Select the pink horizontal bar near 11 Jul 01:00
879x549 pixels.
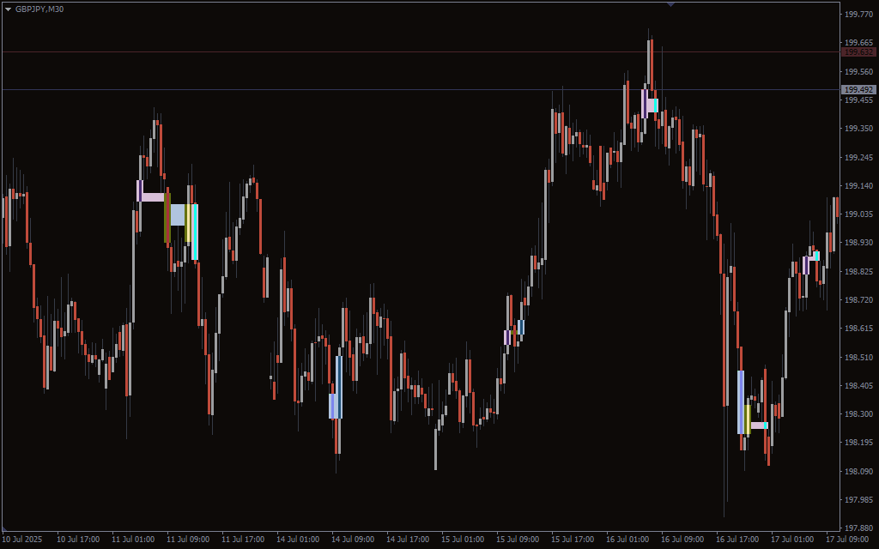tap(153, 197)
